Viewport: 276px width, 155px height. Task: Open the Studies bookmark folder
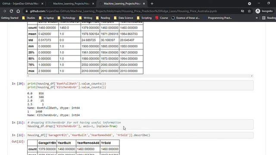click(x=28, y=18)
